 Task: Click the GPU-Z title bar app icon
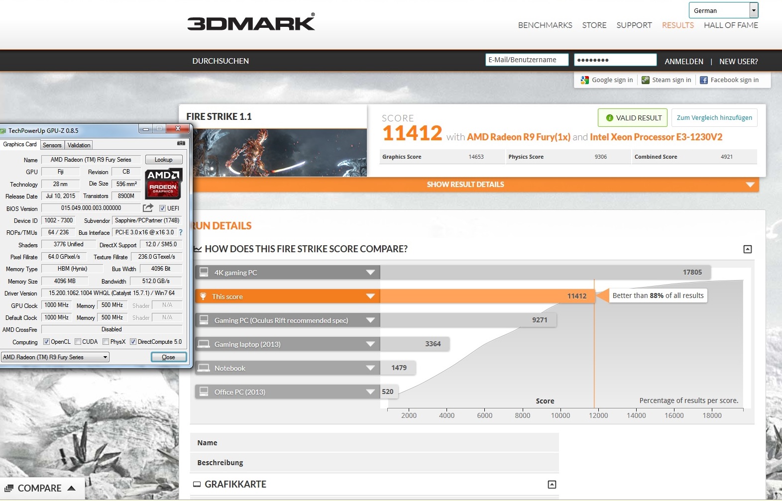(3, 131)
